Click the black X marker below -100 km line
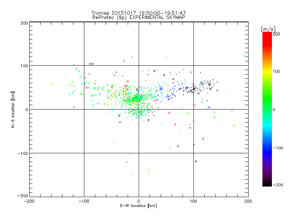The image size is (292, 219). click(x=196, y=161)
